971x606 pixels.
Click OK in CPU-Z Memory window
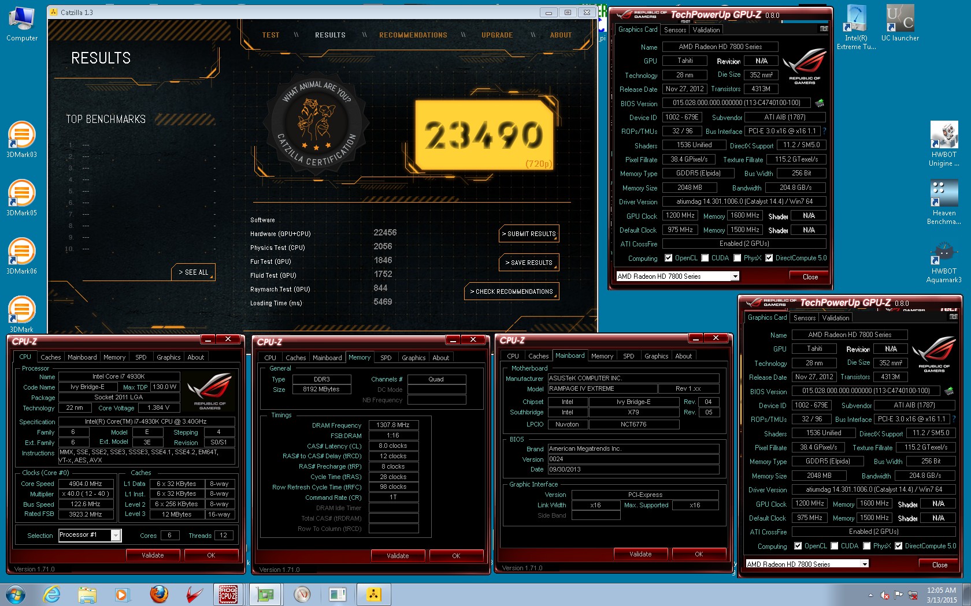pyautogui.click(x=456, y=556)
